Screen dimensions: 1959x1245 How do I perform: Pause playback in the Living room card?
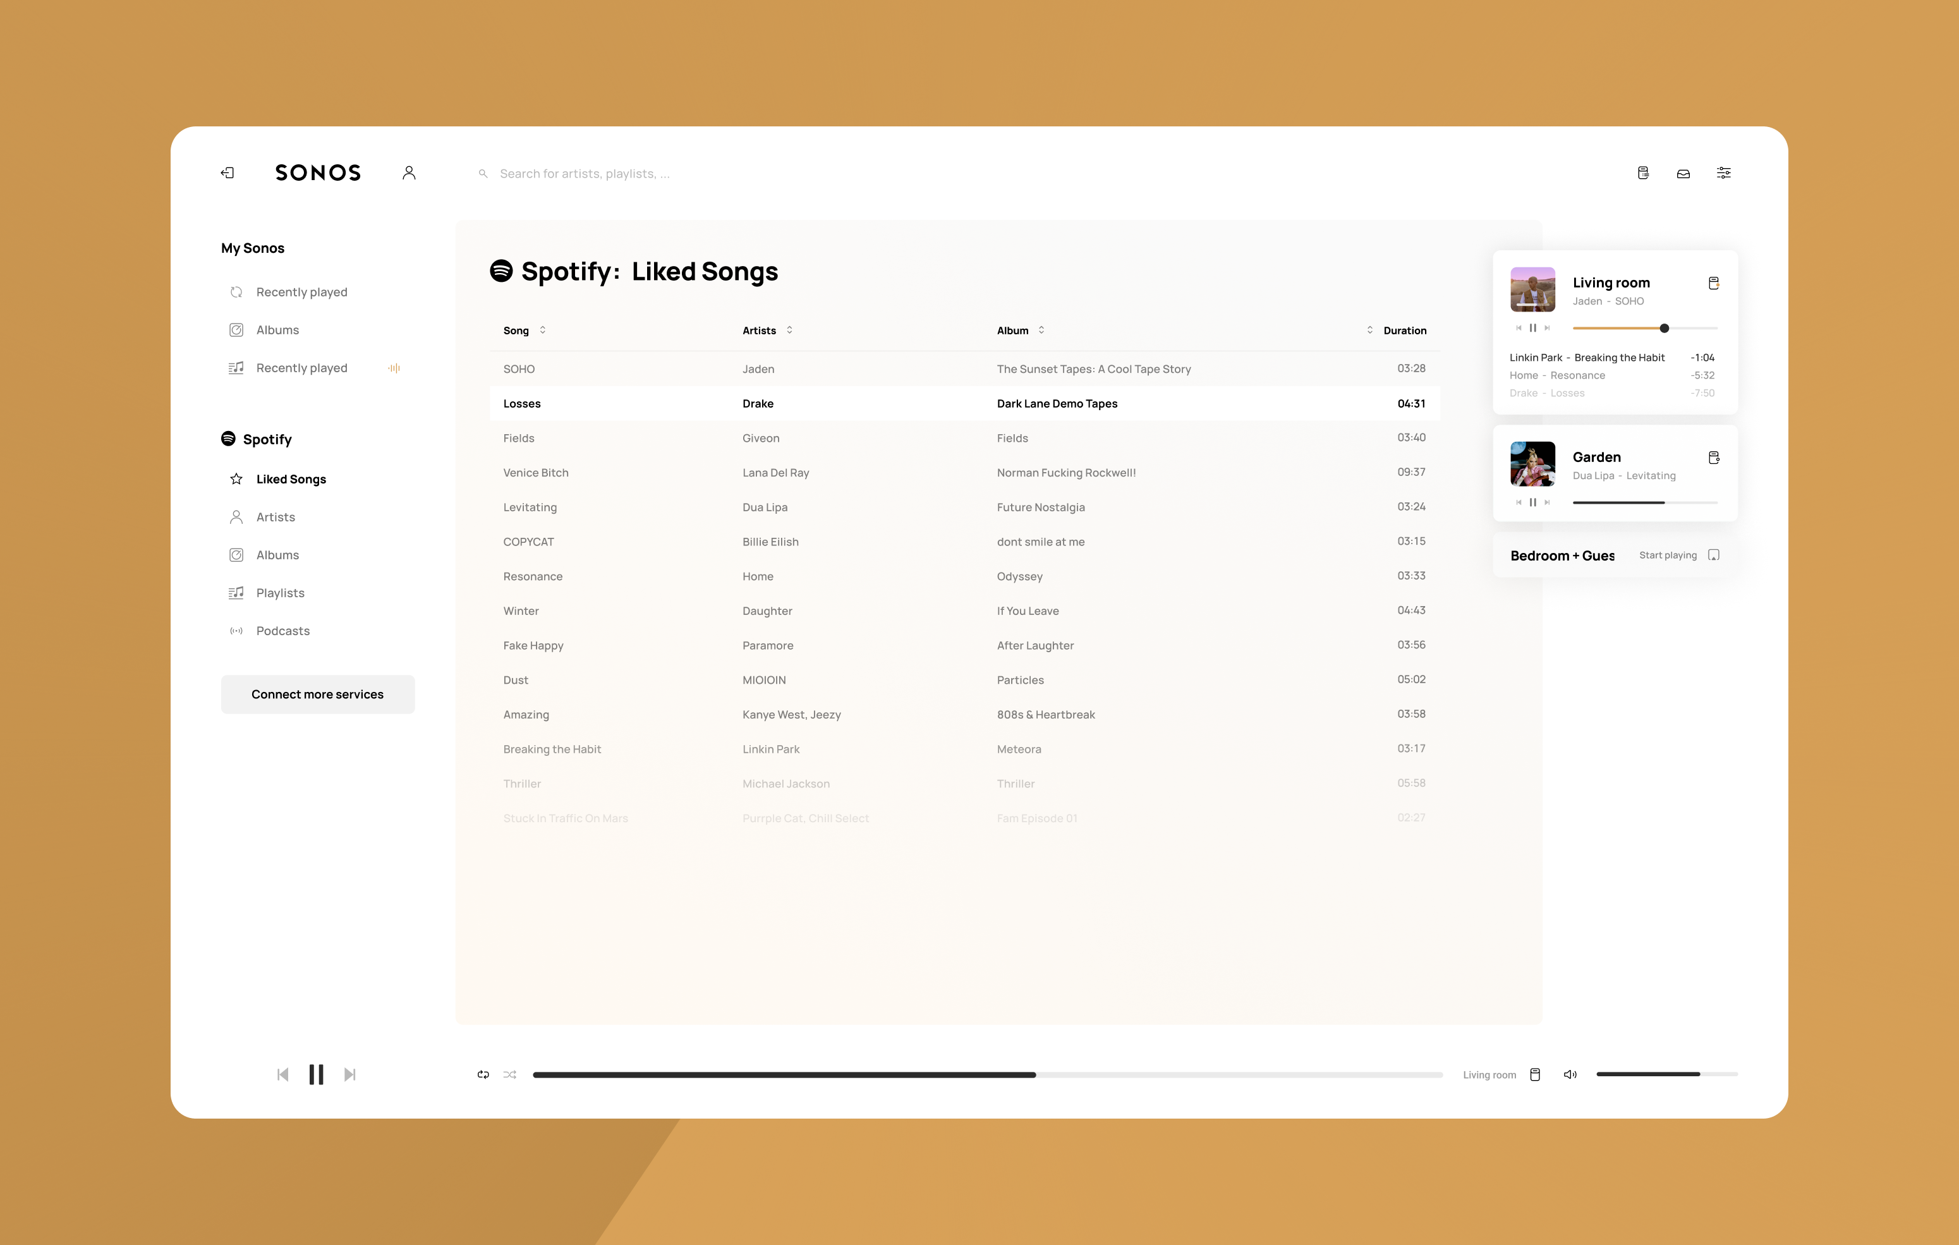(1532, 328)
